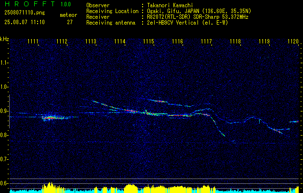This screenshot has height=193, width=303.
Task: Click the HROFFT 1.0.0 title text
Action: point(38,4)
